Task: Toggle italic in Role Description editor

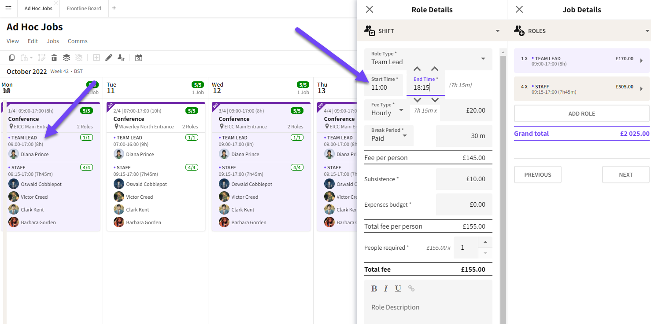Action: [x=386, y=288]
